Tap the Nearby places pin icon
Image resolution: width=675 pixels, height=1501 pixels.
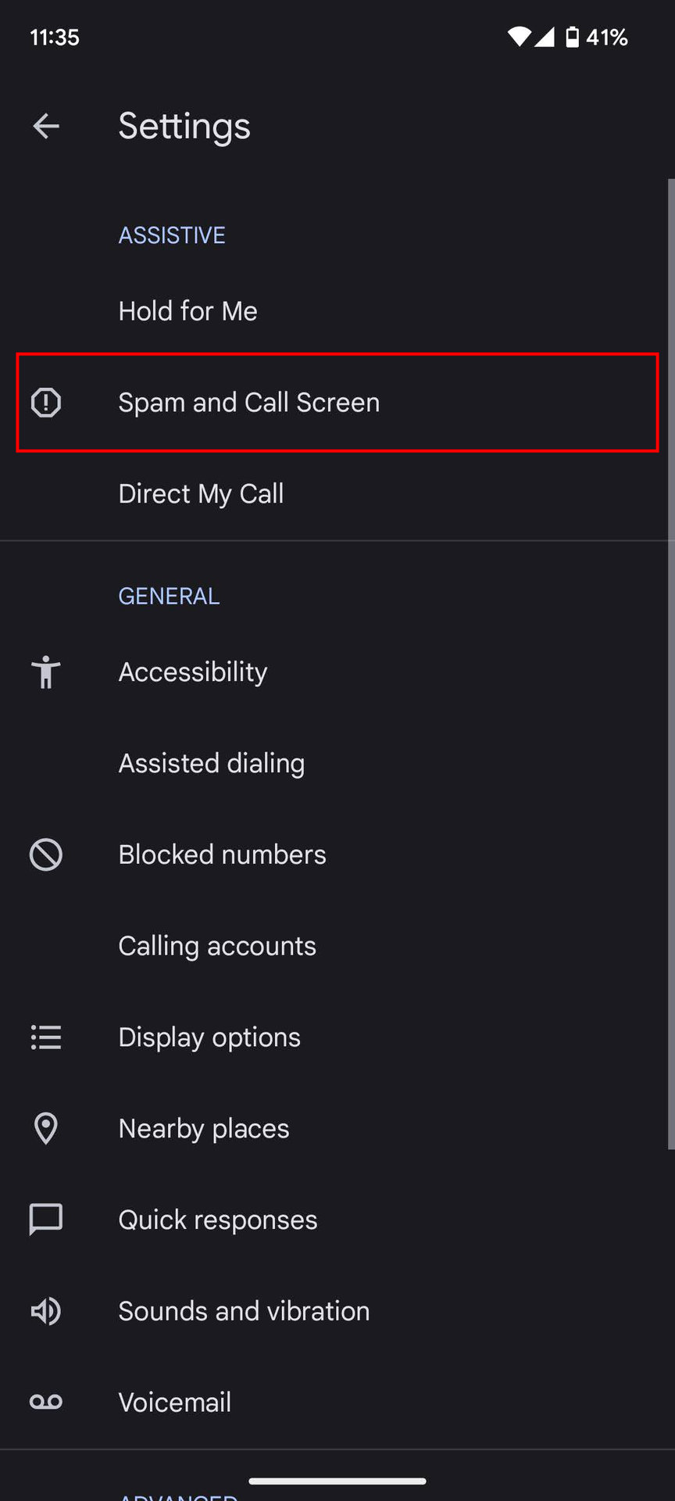click(x=46, y=1129)
